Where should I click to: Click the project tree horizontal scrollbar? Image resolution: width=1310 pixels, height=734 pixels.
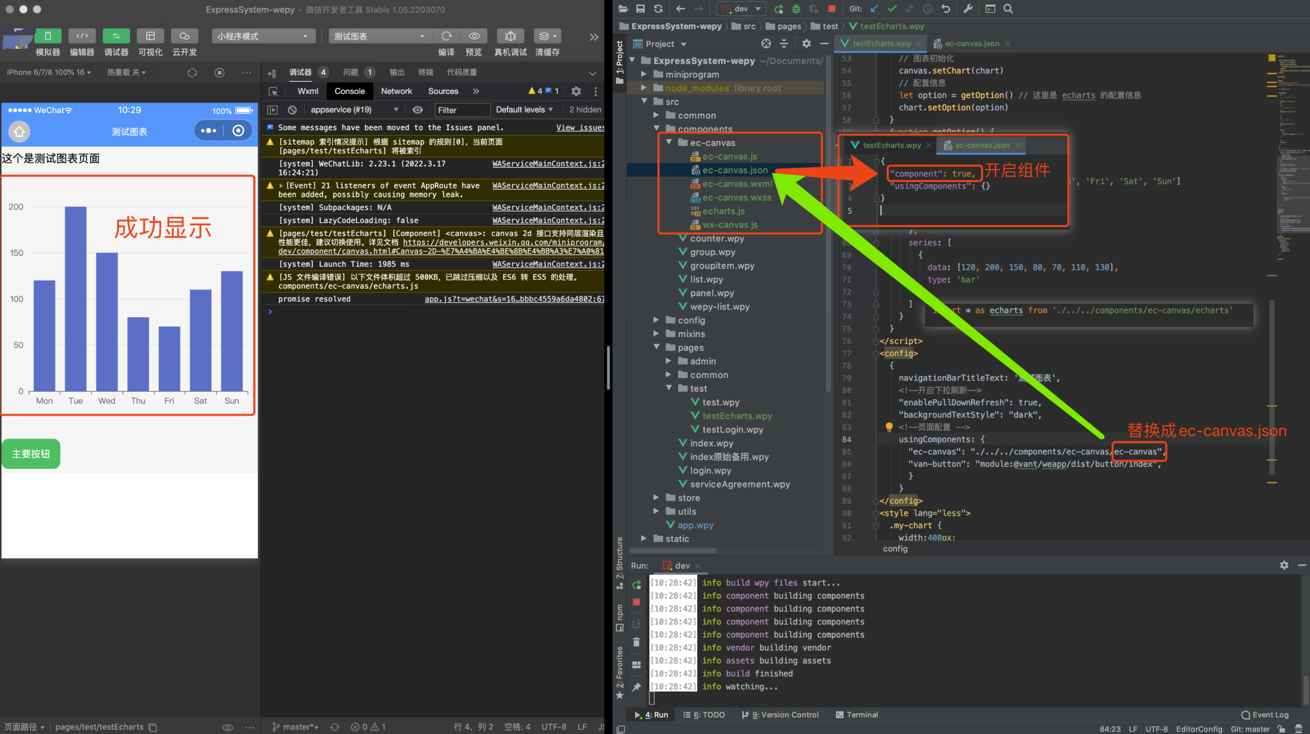673,551
